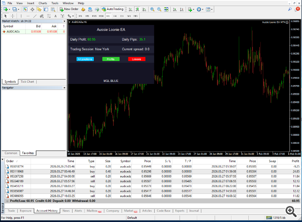Switch to M30 timeframe

point(101,16)
